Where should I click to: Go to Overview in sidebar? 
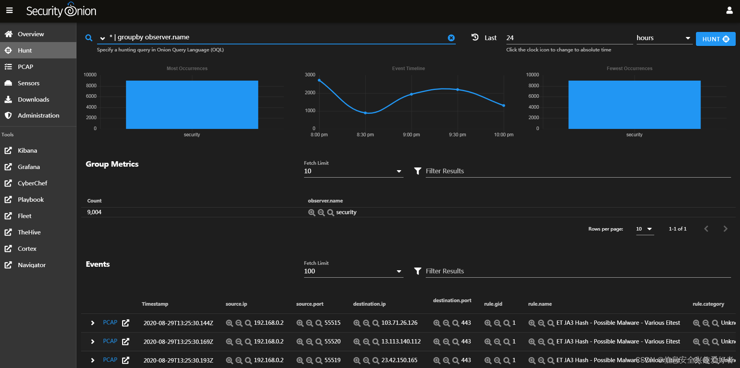[x=38, y=34]
